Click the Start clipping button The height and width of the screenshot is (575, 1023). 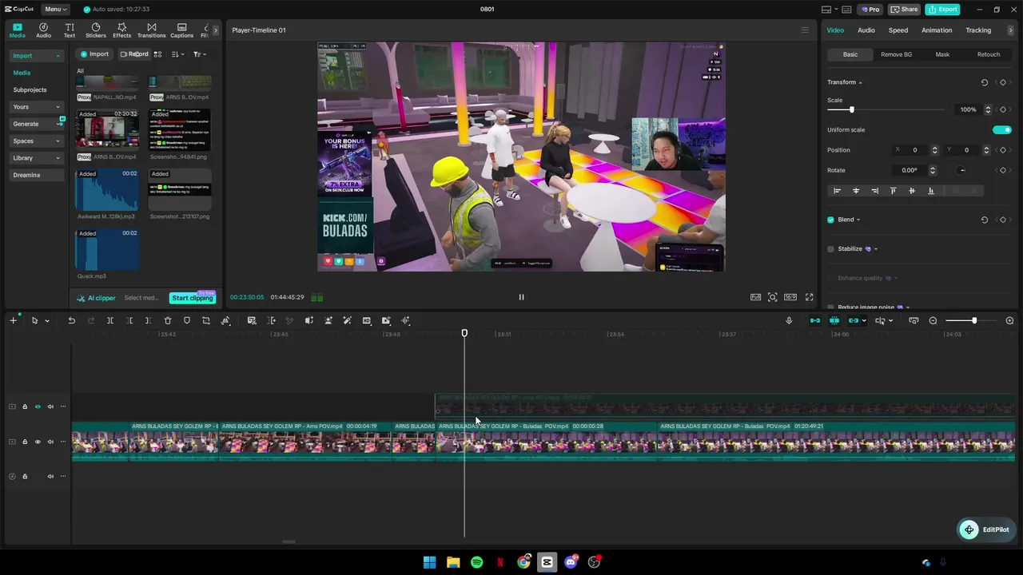click(x=193, y=298)
